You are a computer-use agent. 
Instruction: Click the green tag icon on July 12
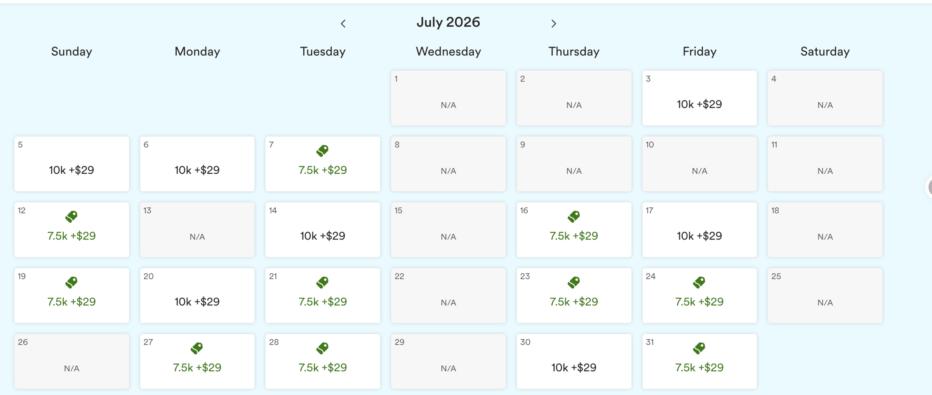click(x=71, y=217)
